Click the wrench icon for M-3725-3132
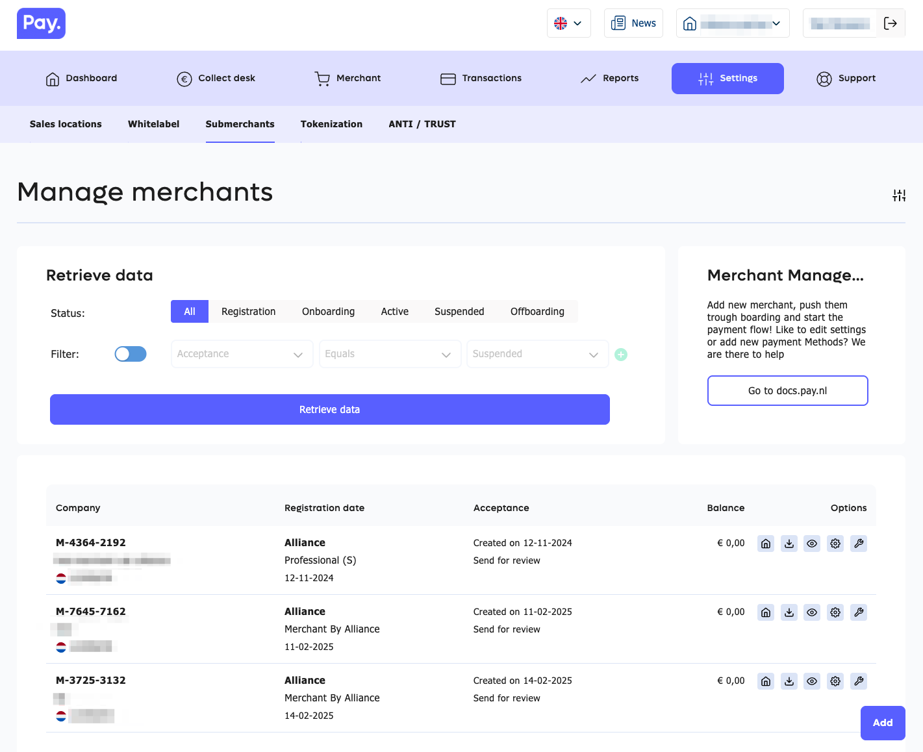923x752 pixels. coord(859,681)
